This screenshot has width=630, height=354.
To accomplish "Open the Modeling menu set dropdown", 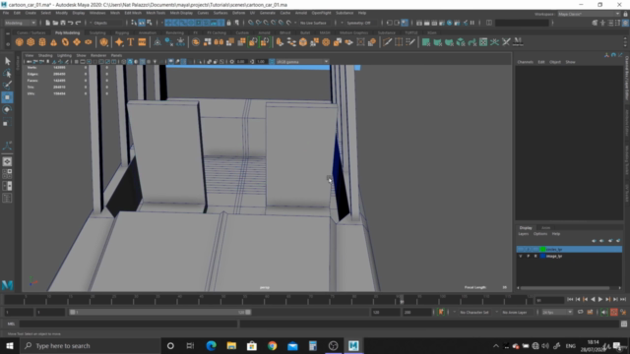I will pos(20,23).
